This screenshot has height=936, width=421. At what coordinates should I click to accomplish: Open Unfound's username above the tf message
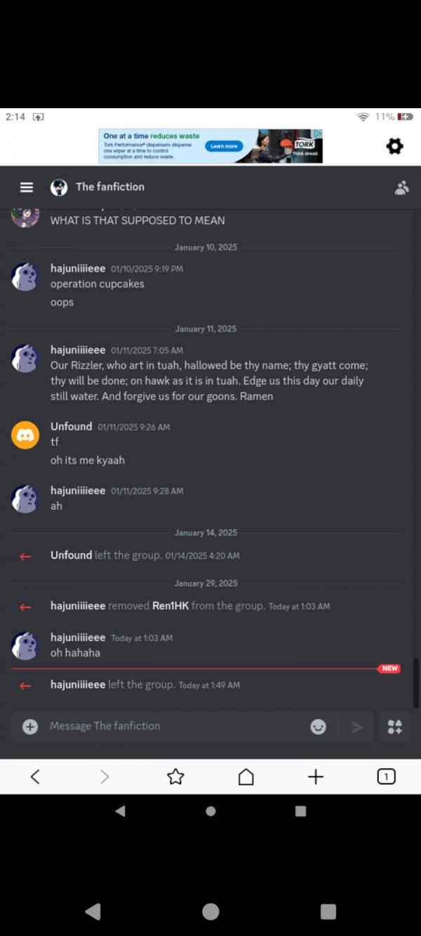click(x=72, y=426)
